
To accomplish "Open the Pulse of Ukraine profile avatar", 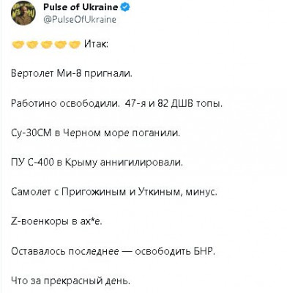I will [x=23, y=13].
